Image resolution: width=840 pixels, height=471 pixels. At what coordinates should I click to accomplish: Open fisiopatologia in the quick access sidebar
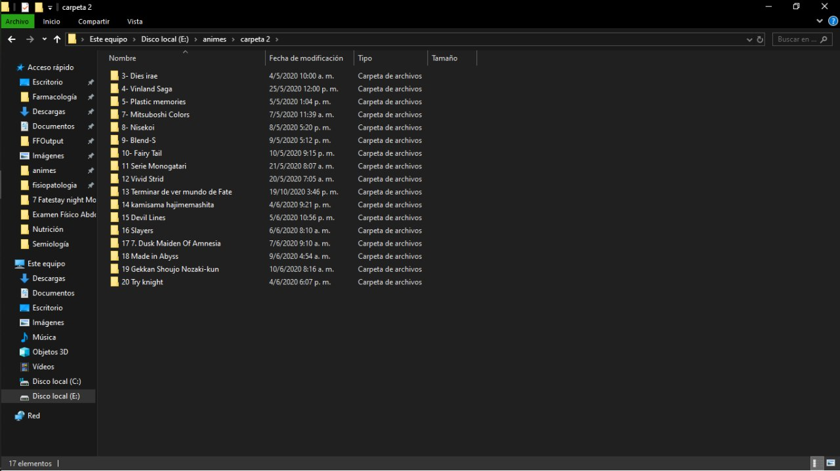54,185
